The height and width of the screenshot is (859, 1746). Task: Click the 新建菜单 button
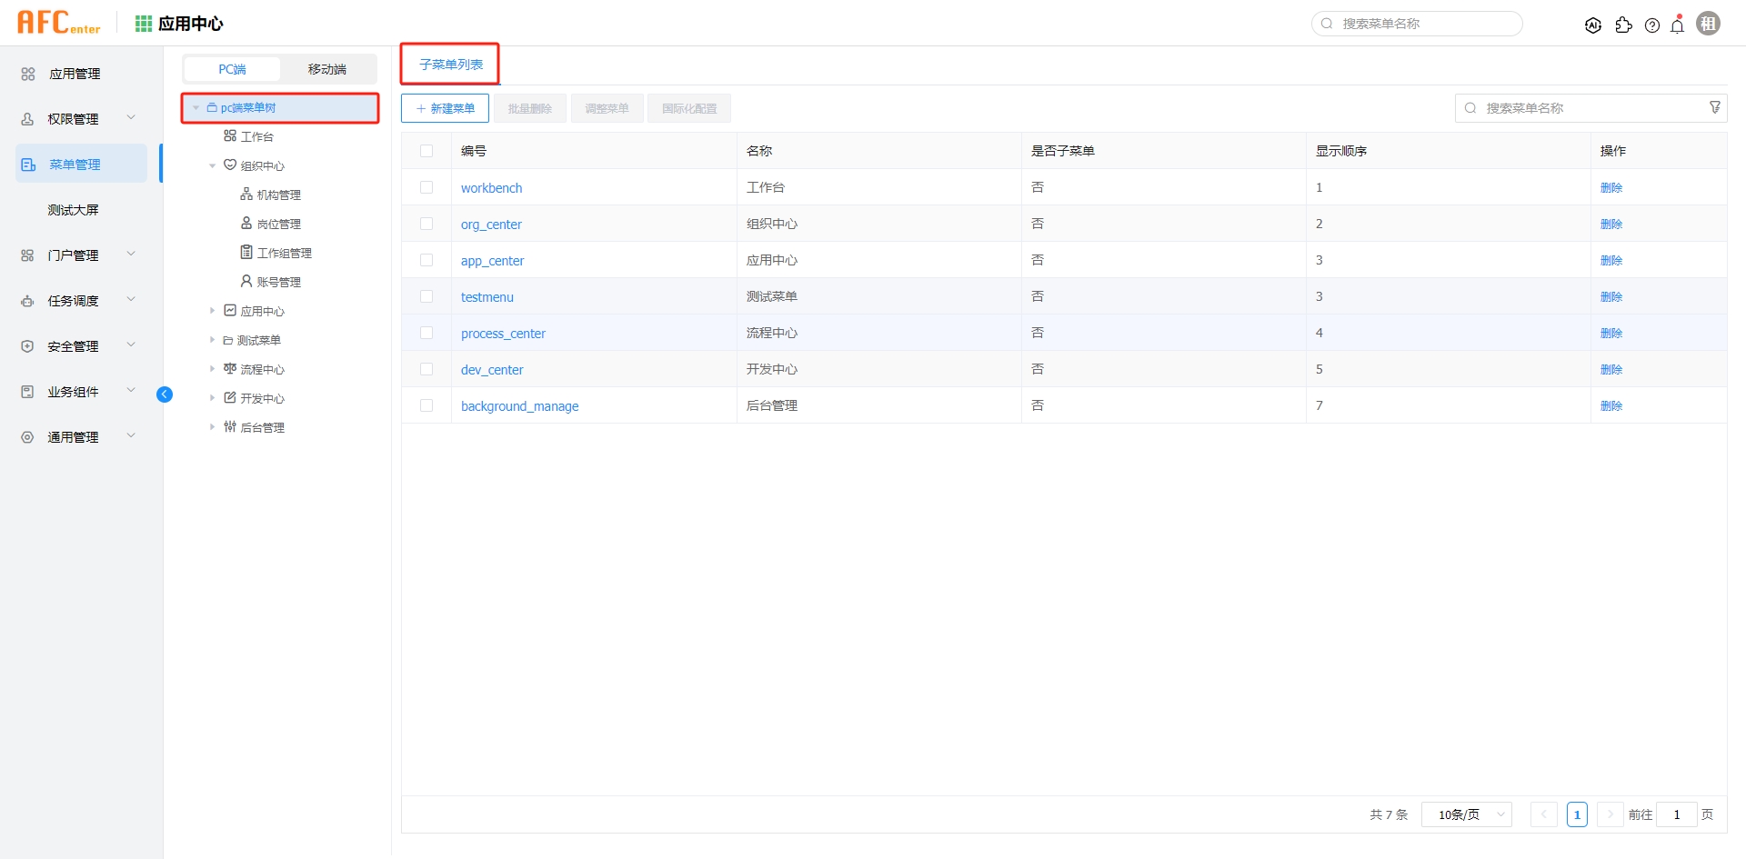[x=445, y=107]
